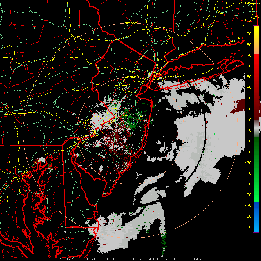
Task: Click the -80 value on the velocity scale
Action: [248, 216]
